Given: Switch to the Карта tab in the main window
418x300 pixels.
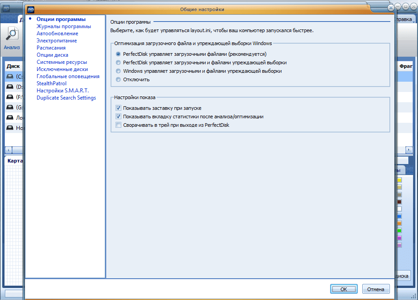Looking at the screenshot, I should (15, 161).
